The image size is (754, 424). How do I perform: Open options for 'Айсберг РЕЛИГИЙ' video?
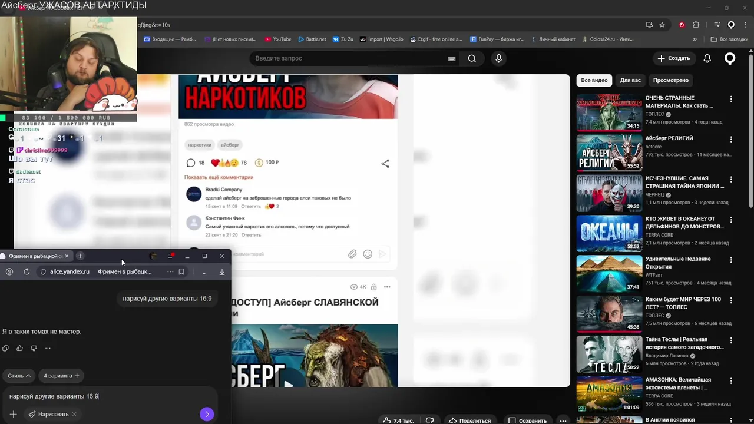click(x=731, y=140)
